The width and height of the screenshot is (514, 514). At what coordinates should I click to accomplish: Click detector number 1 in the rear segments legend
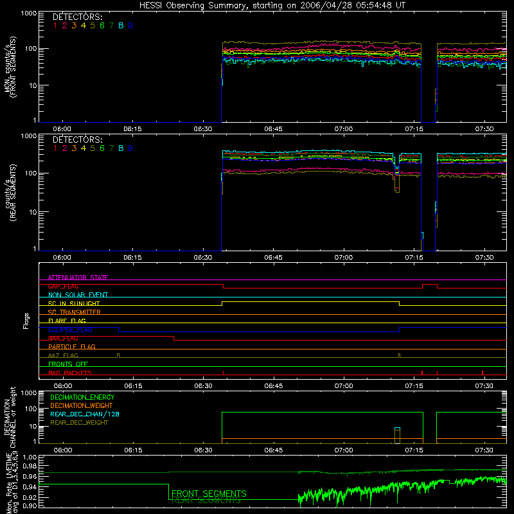point(55,148)
